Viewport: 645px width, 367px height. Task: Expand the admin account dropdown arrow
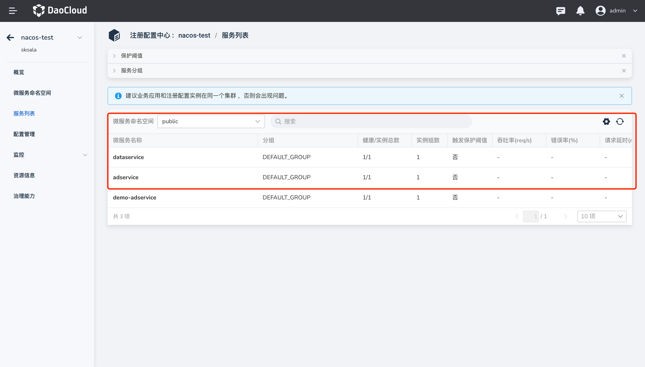tap(635, 11)
